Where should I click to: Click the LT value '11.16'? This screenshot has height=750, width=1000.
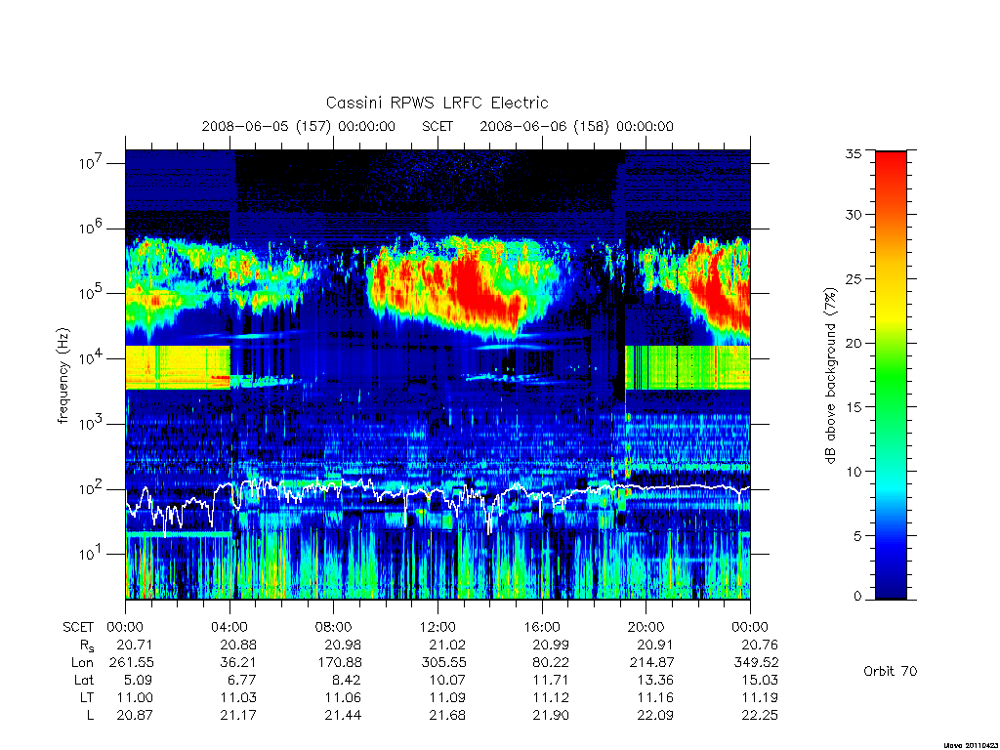tap(655, 697)
